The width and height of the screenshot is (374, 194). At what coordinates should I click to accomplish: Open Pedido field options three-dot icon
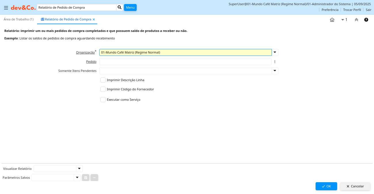pos(275,62)
